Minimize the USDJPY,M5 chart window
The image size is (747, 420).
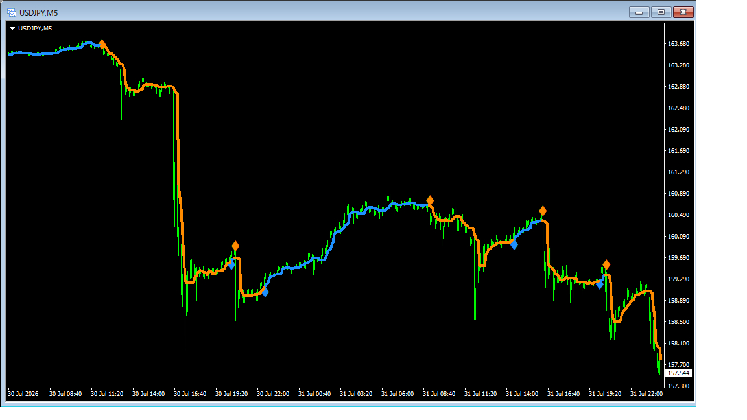[639, 12]
